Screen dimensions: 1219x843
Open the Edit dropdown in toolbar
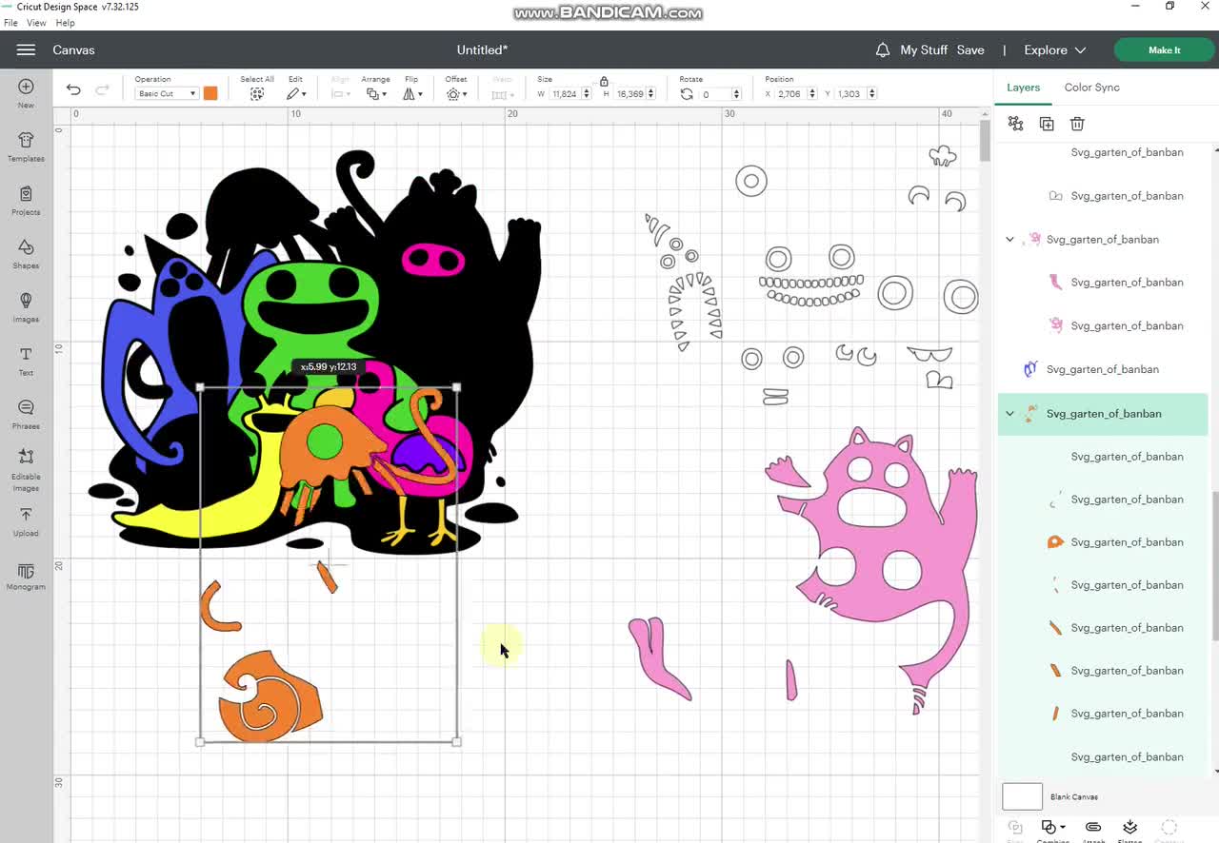pos(296,94)
